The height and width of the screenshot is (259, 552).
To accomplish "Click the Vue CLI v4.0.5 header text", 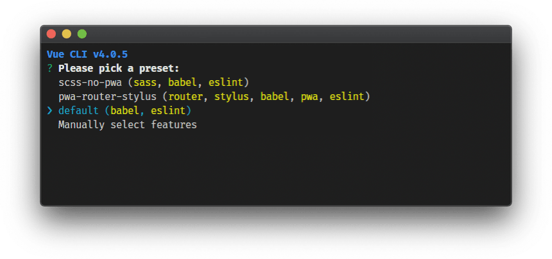I will click(87, 54).
